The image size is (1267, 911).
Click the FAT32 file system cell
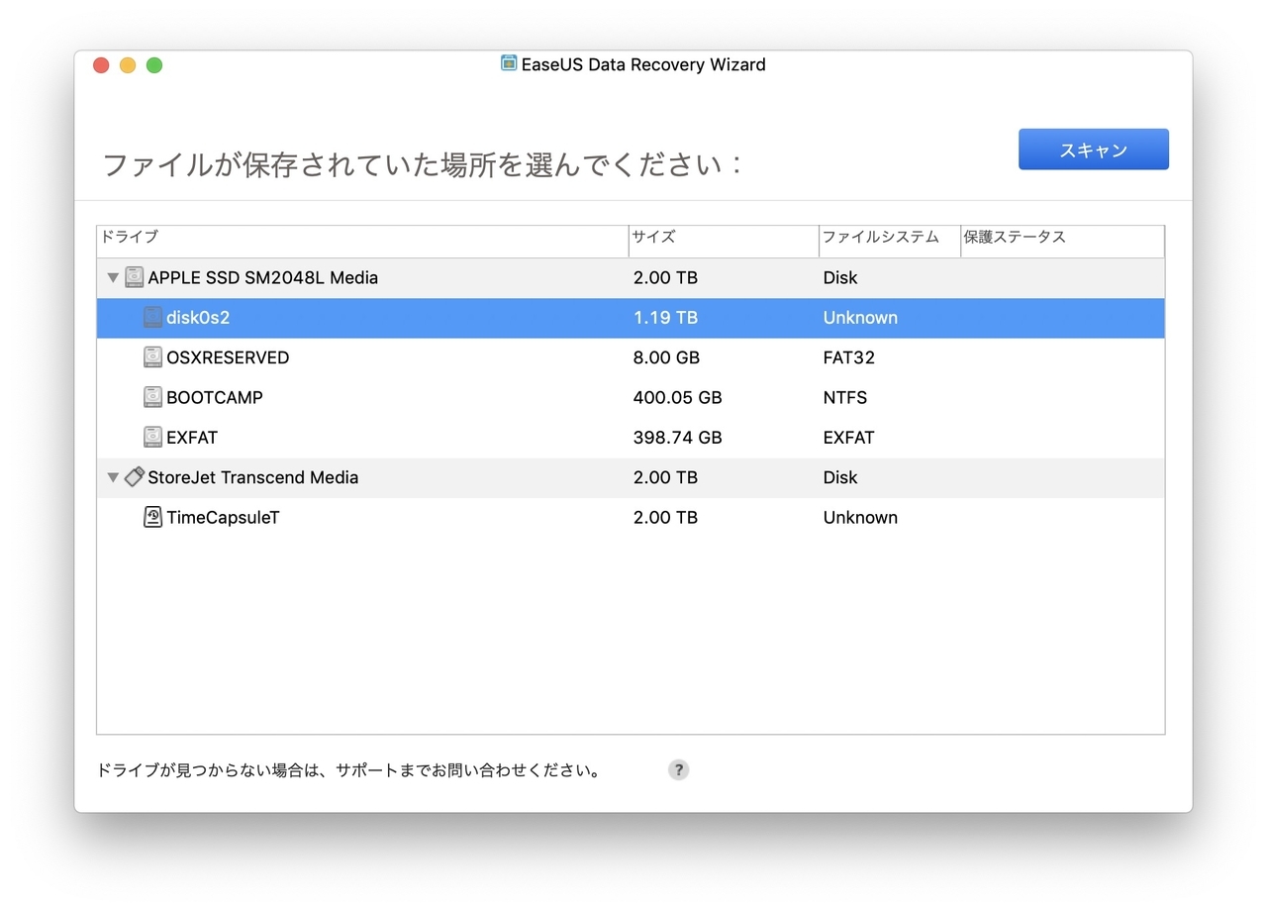(848, 357)
